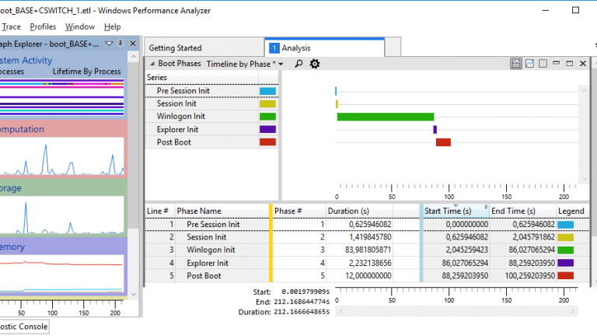
Task: Open the Diagnostic Console tab
Action: point(24,327)
